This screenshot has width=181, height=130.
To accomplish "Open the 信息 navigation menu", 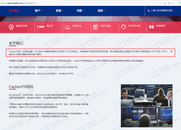I will point(101,11).
